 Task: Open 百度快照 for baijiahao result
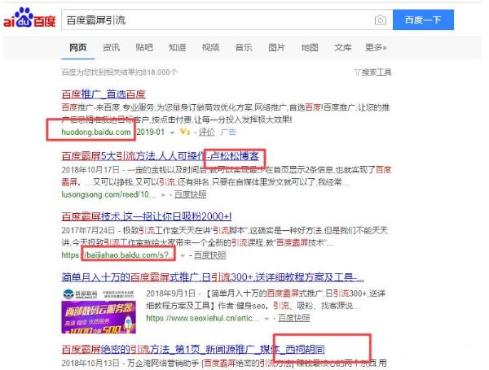click(x=210, y=255)
